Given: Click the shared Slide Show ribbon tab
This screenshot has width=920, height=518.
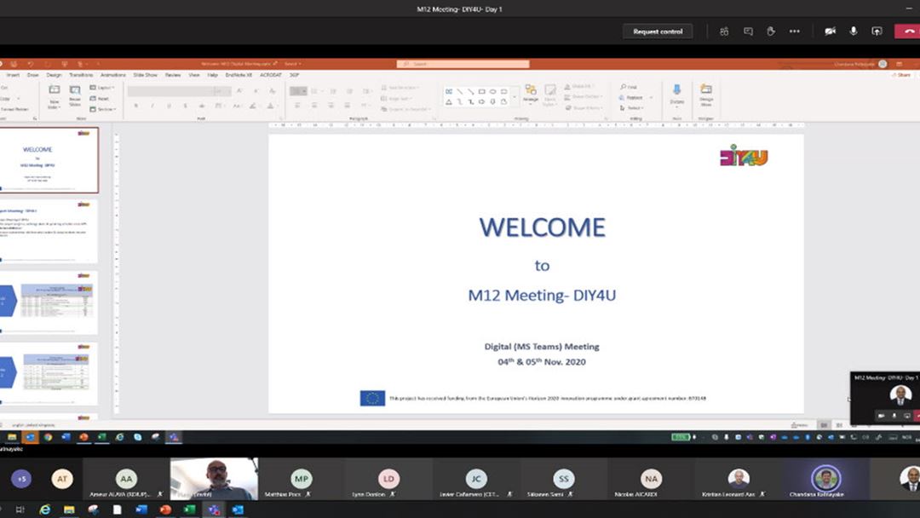Looking at the screenshot, I should [145, 75].
